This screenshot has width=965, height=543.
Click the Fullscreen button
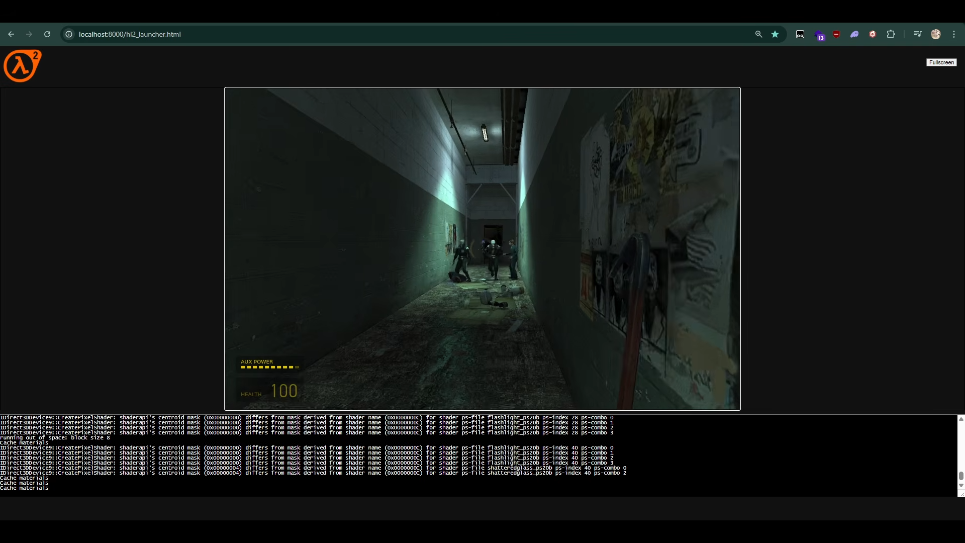pyautogui.click(x=941, y=62)
